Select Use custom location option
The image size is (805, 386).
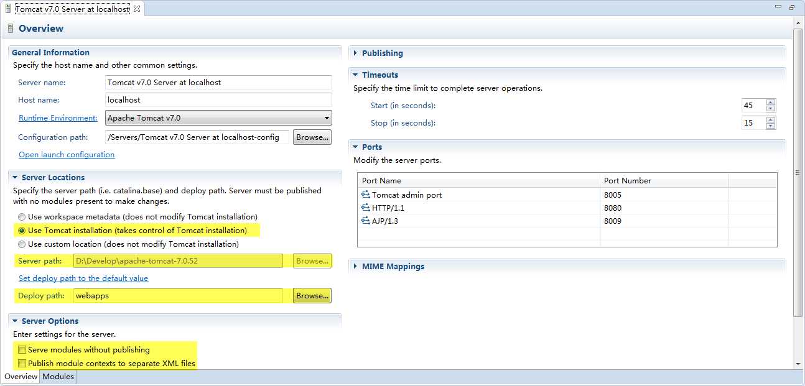(22, 244)
